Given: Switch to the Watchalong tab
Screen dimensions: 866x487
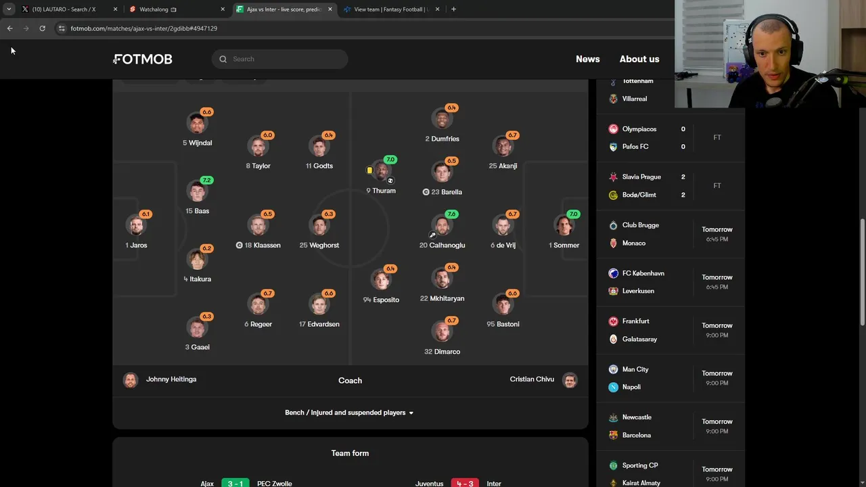Looking at the screenshot, I should coord(176,9).
